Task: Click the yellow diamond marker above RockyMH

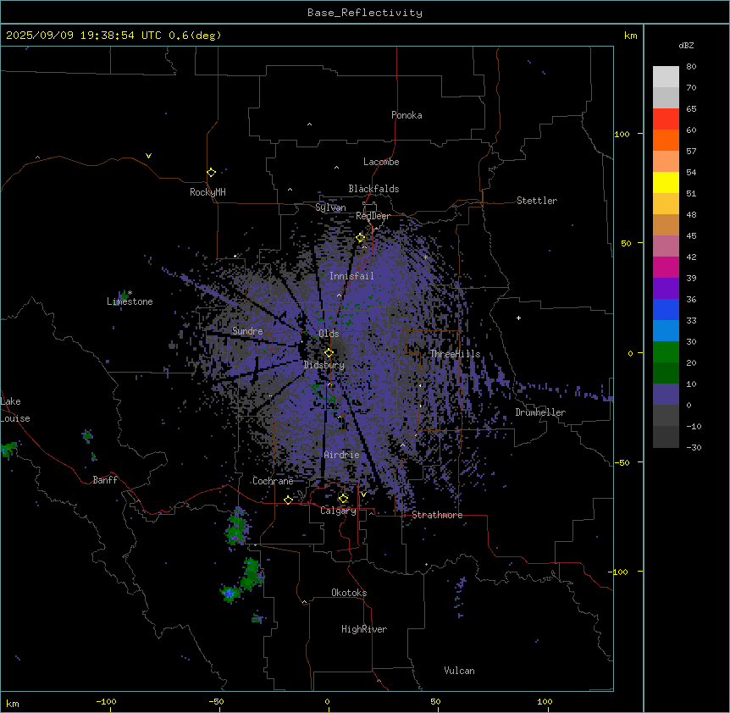Action: coord(212,173)
